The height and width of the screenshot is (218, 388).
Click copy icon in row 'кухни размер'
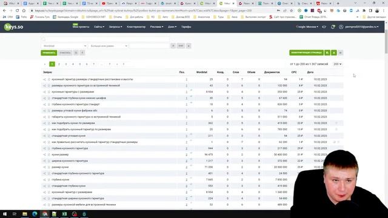[x=48, y=155]
